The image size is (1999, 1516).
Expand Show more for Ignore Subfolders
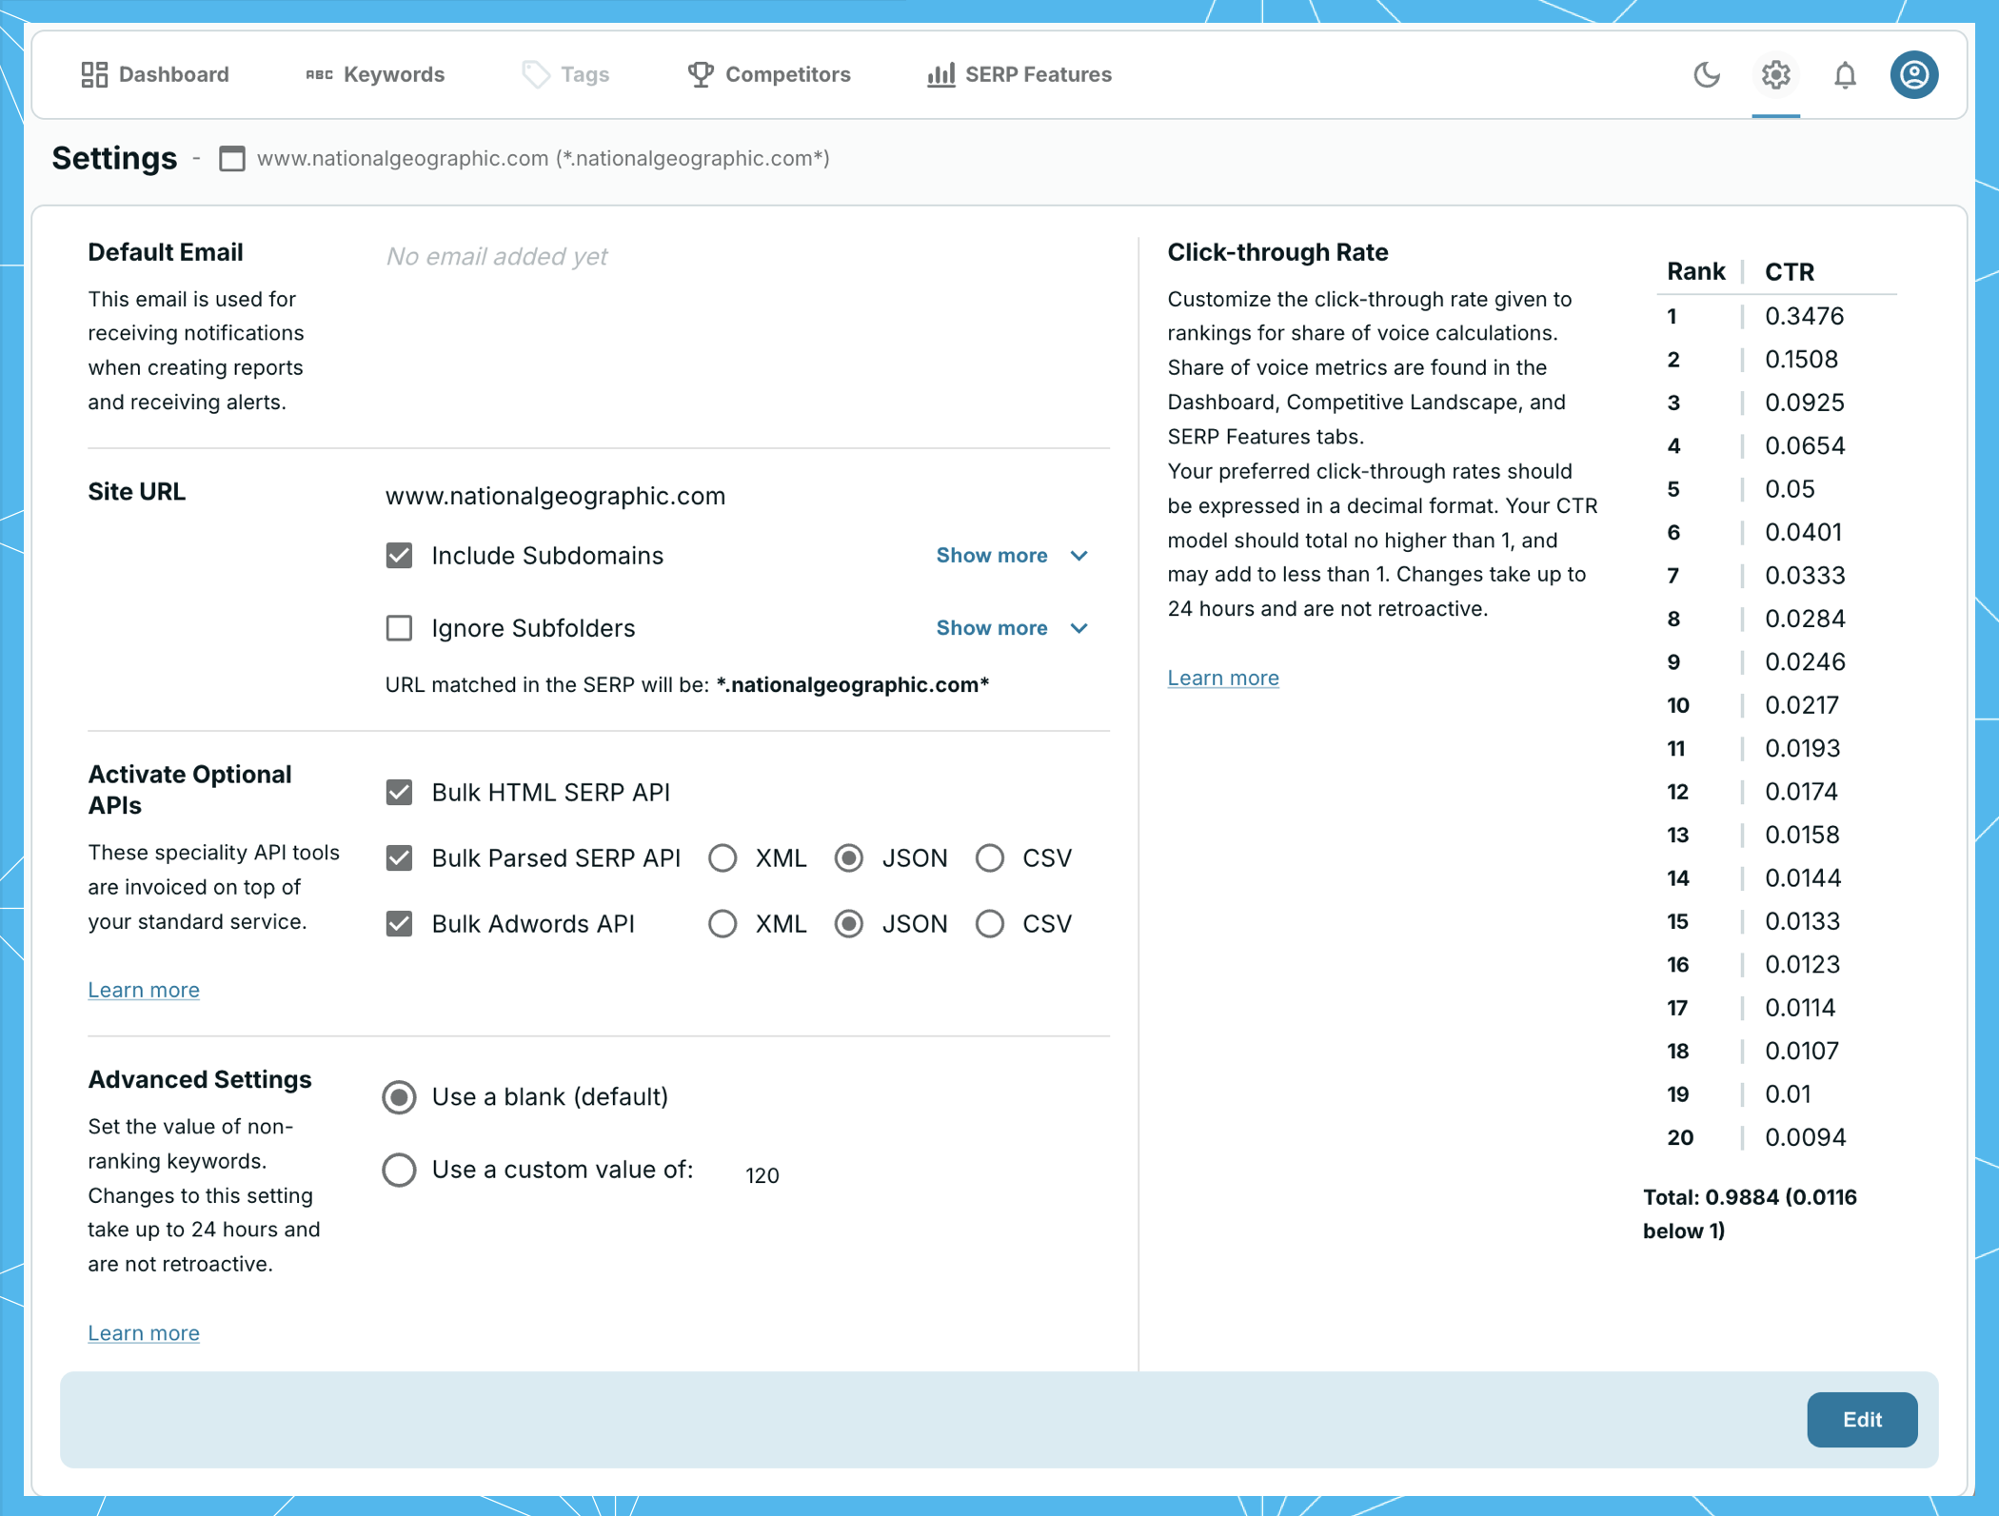pos(1011,628)
